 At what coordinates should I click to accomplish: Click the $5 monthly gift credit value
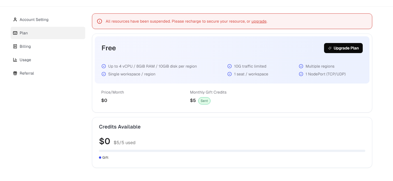[x=193, y=101]
